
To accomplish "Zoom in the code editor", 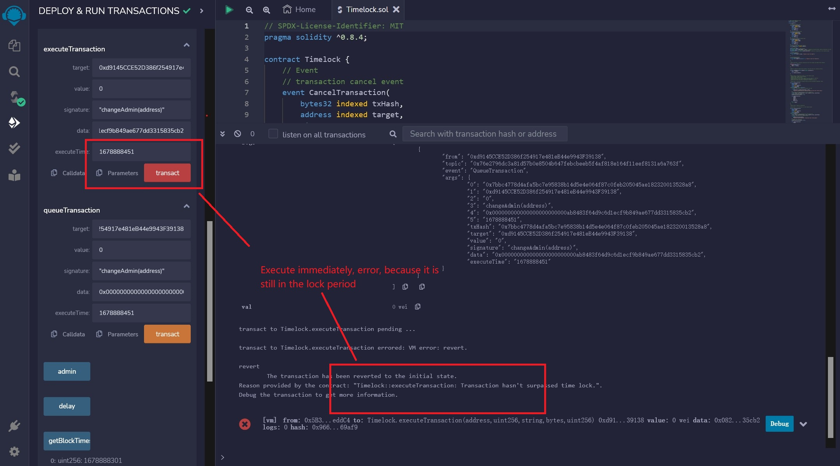I will point(266,10).
